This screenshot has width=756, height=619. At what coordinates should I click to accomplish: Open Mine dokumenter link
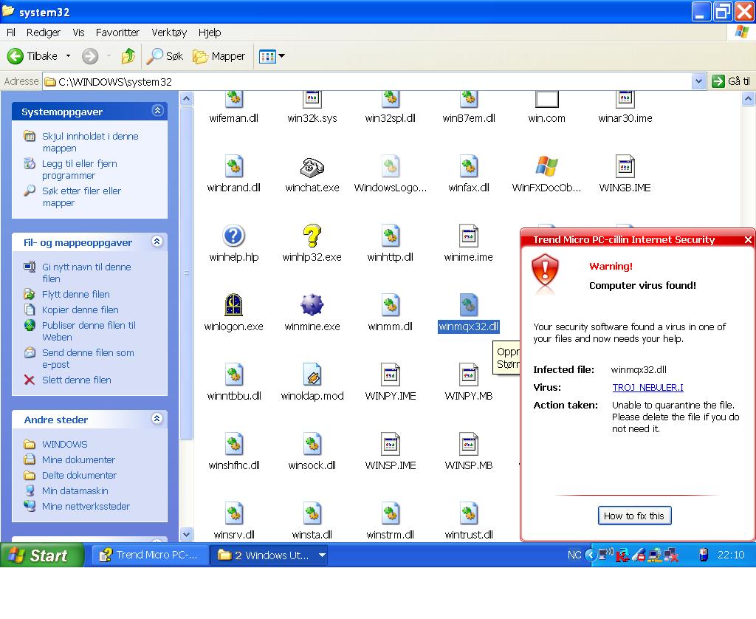[x=78, y=459]
